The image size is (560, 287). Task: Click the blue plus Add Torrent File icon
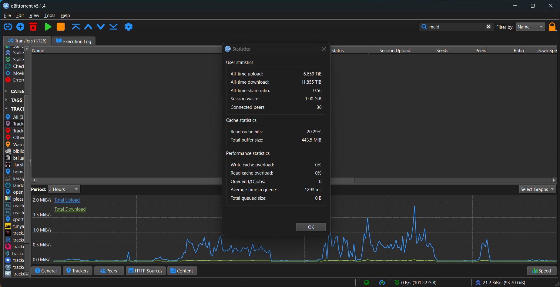tap(20, 27)
